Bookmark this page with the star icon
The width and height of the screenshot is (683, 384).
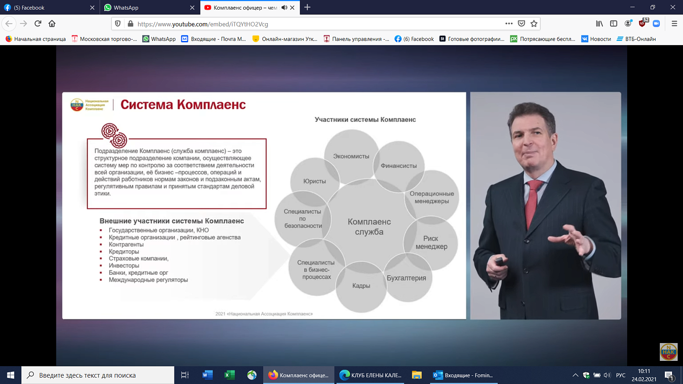[534, 24]
